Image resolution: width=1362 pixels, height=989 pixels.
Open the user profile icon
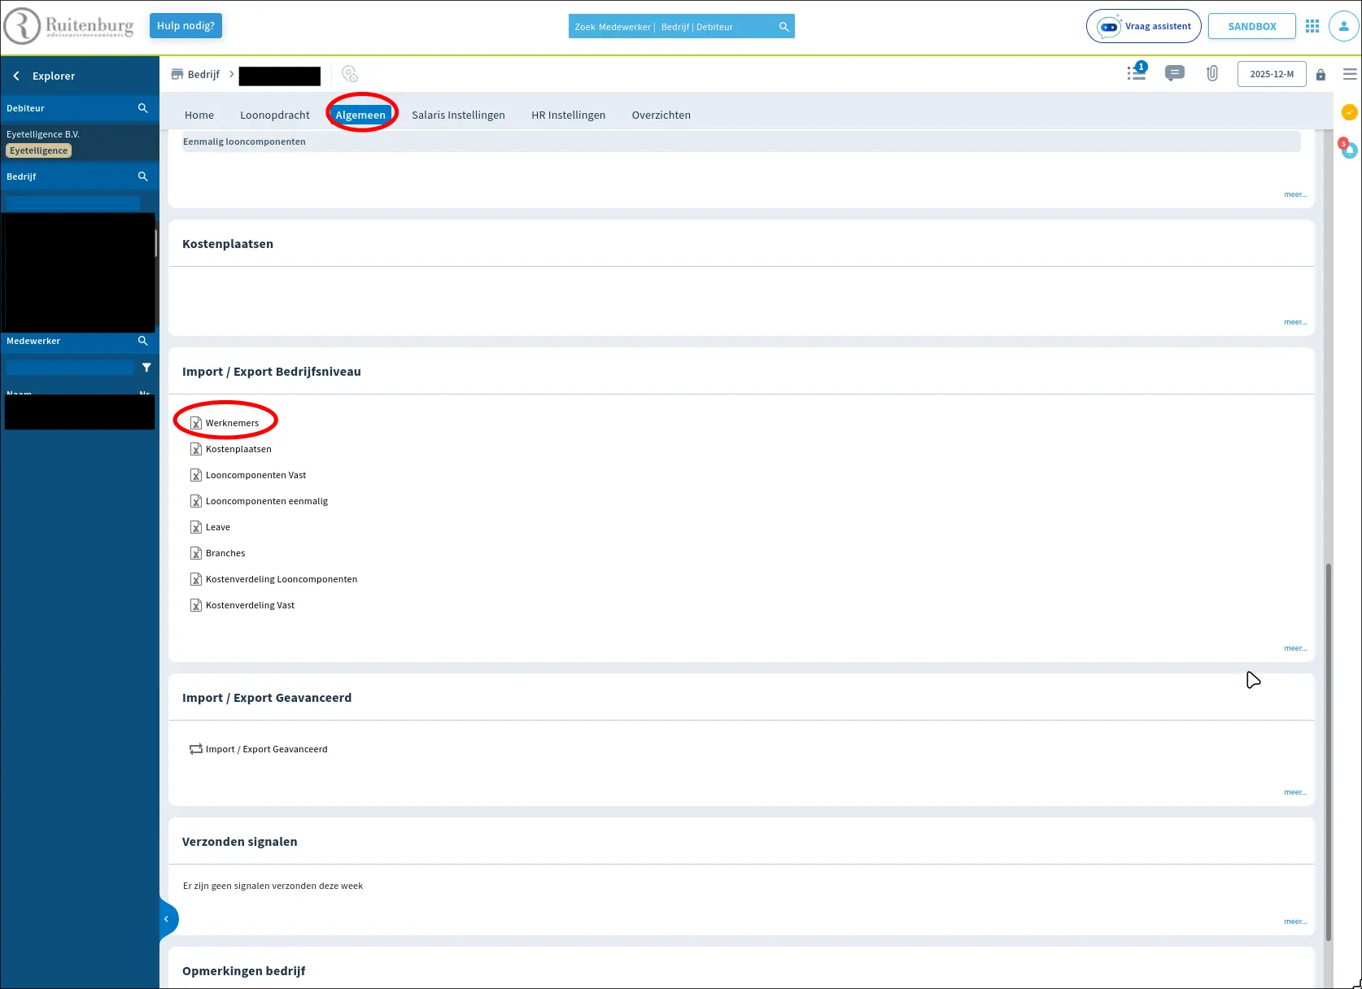coord(1343,27)
